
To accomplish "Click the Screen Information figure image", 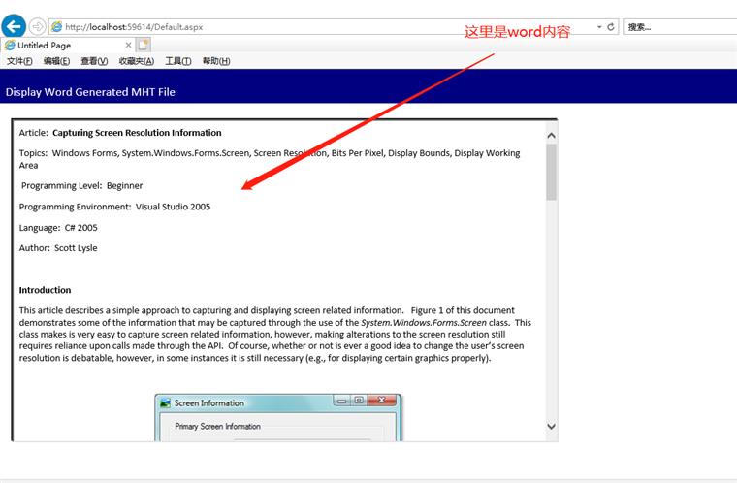I will pos(277,418).
